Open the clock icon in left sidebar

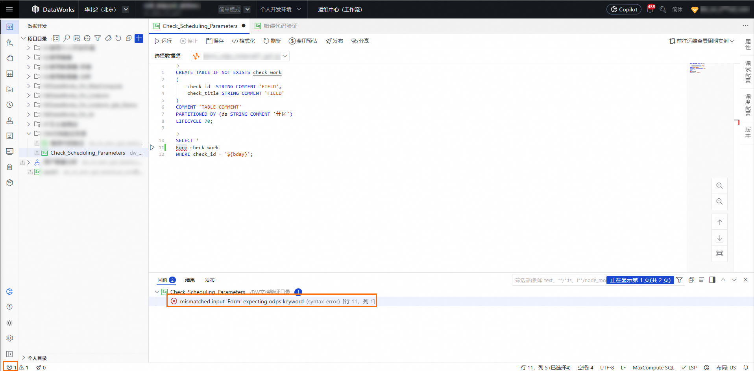pos(10,105)
